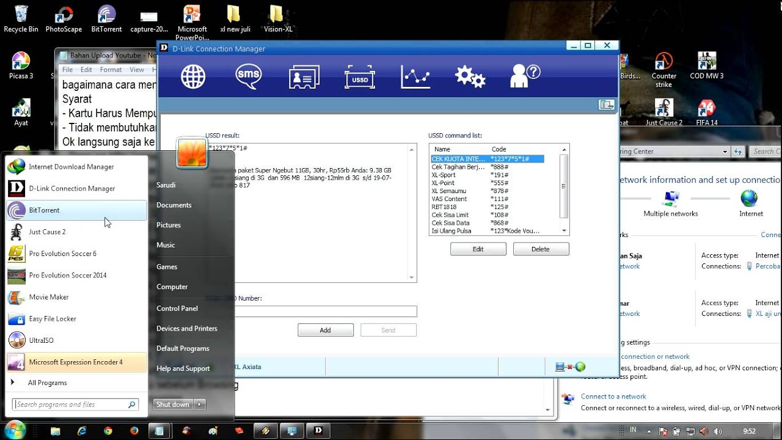The width and height of the screenshot is (782, 440).
Task: Click the 'Connect to a network' link
Action: tap(613, 396)
